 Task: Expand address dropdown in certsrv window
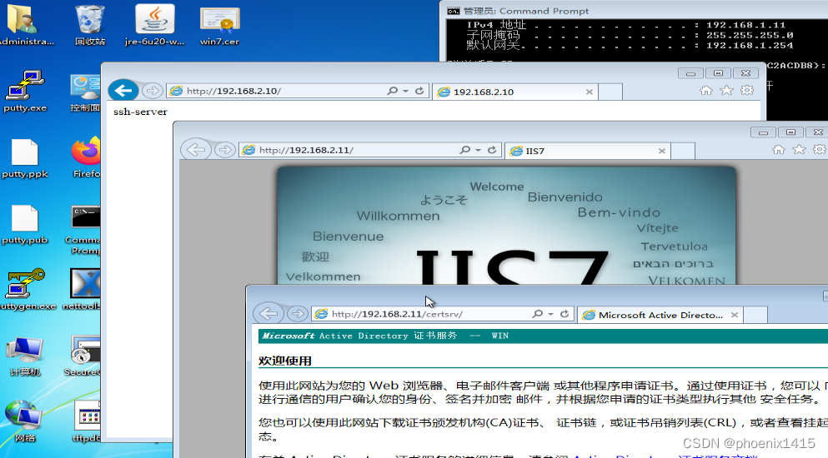551,313
